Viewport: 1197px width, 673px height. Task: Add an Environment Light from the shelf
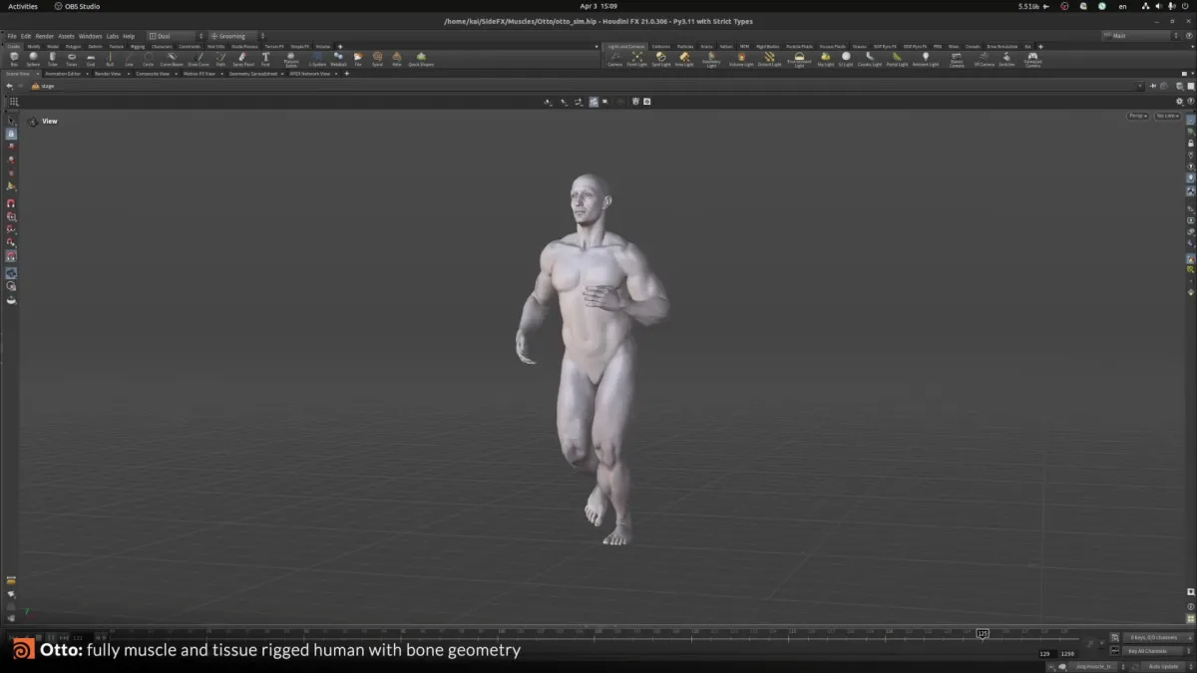coord(798,60)
